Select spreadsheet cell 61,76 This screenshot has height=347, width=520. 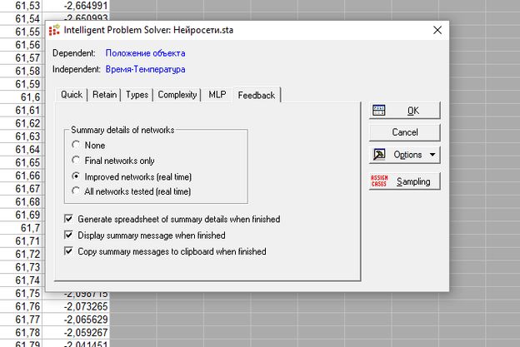click(x=21, y=306)
